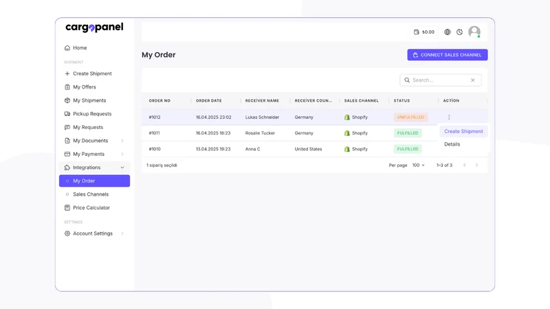Screen dimensions: 550x309
Task: Open Sales Channels in sidebar
Action: click(x=91, y=194)
